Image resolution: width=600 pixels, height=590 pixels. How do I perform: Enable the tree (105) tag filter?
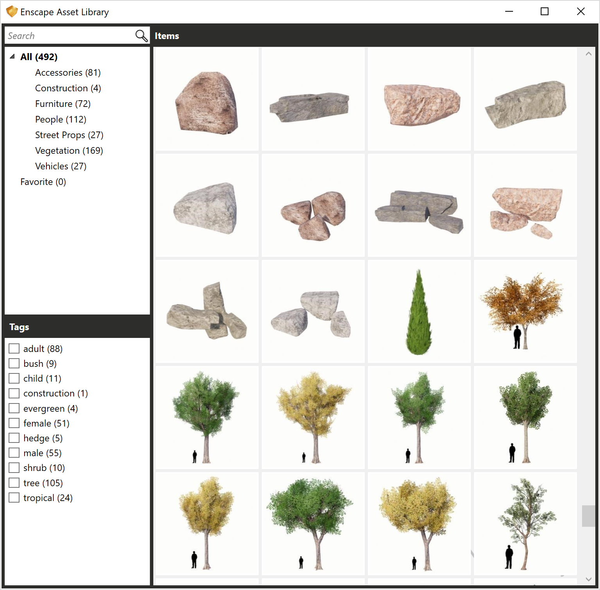[x=14, y=482]
